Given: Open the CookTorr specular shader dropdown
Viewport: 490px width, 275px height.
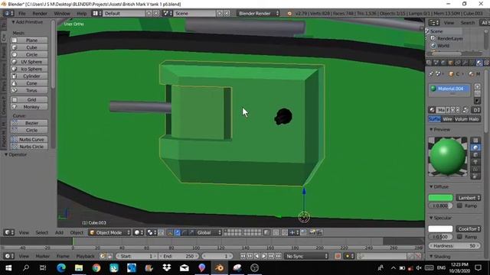Looking at the screenshot, I should (469, 229).
